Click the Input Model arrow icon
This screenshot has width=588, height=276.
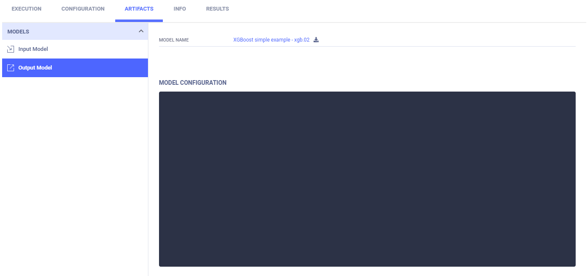11,49
